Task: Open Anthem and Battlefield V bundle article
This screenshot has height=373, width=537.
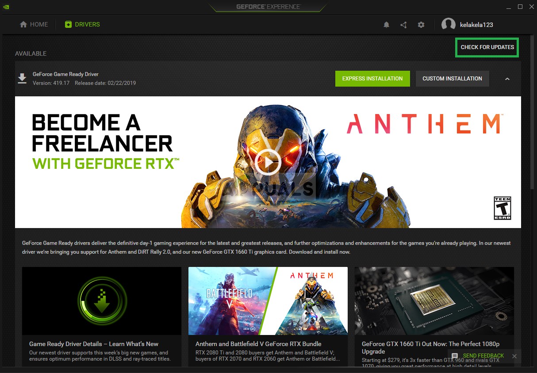Action: [x=258, y=344]
